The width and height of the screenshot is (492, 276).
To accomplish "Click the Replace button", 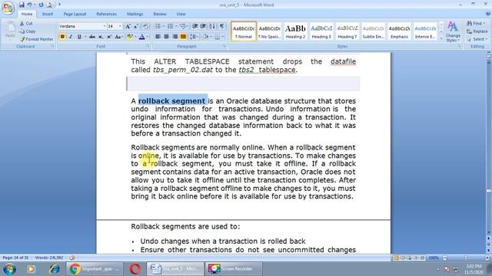I will pyautogui.click(x=477, y=31).
